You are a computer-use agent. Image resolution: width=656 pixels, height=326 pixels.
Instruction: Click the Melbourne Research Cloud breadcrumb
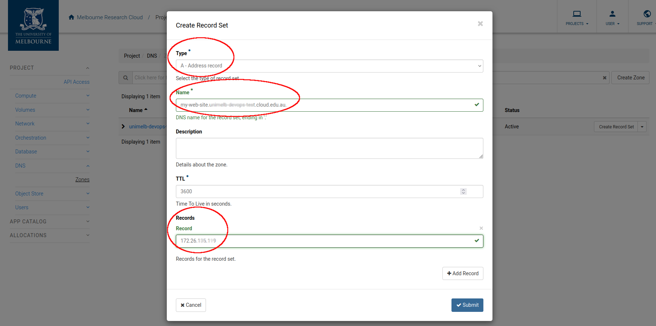point(110,17)
